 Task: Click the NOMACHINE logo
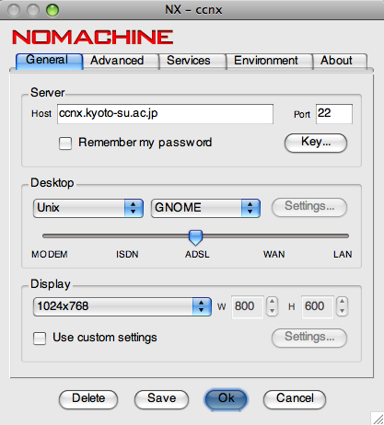93,38
